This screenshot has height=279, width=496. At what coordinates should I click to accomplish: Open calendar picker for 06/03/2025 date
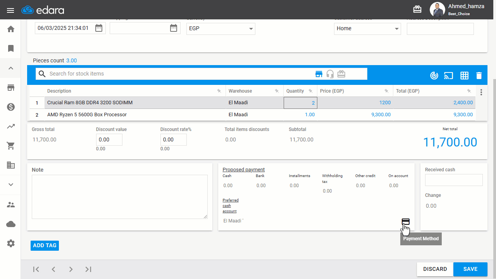(x=99, y=28)
